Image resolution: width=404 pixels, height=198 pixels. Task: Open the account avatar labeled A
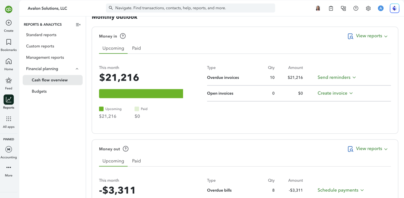click(x=381, y=8)
